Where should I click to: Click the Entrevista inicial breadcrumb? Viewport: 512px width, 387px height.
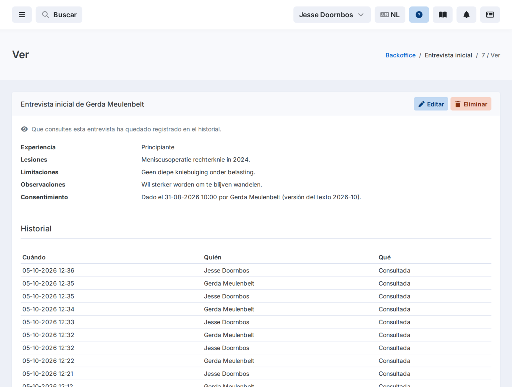tap(448, 55)
